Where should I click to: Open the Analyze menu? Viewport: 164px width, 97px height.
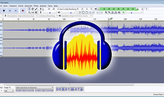click(43, 6)
